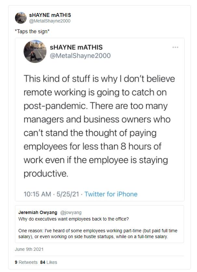Click the Twitter for iPhone link
This screenshot has height=272, width=197.
tap(111, 194)
